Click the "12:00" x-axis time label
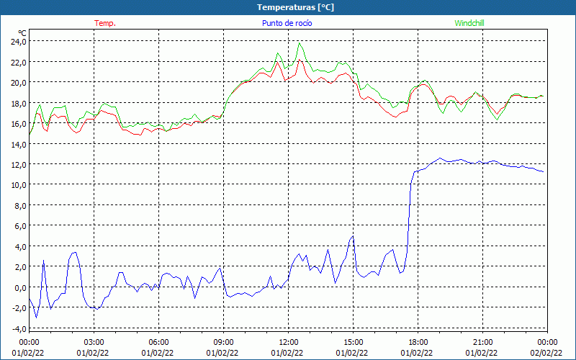The width and height of the screenshot is (576, 360). pyautogui.click(x=289, y=343)
